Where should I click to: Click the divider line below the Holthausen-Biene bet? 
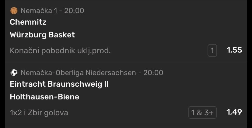126,124
